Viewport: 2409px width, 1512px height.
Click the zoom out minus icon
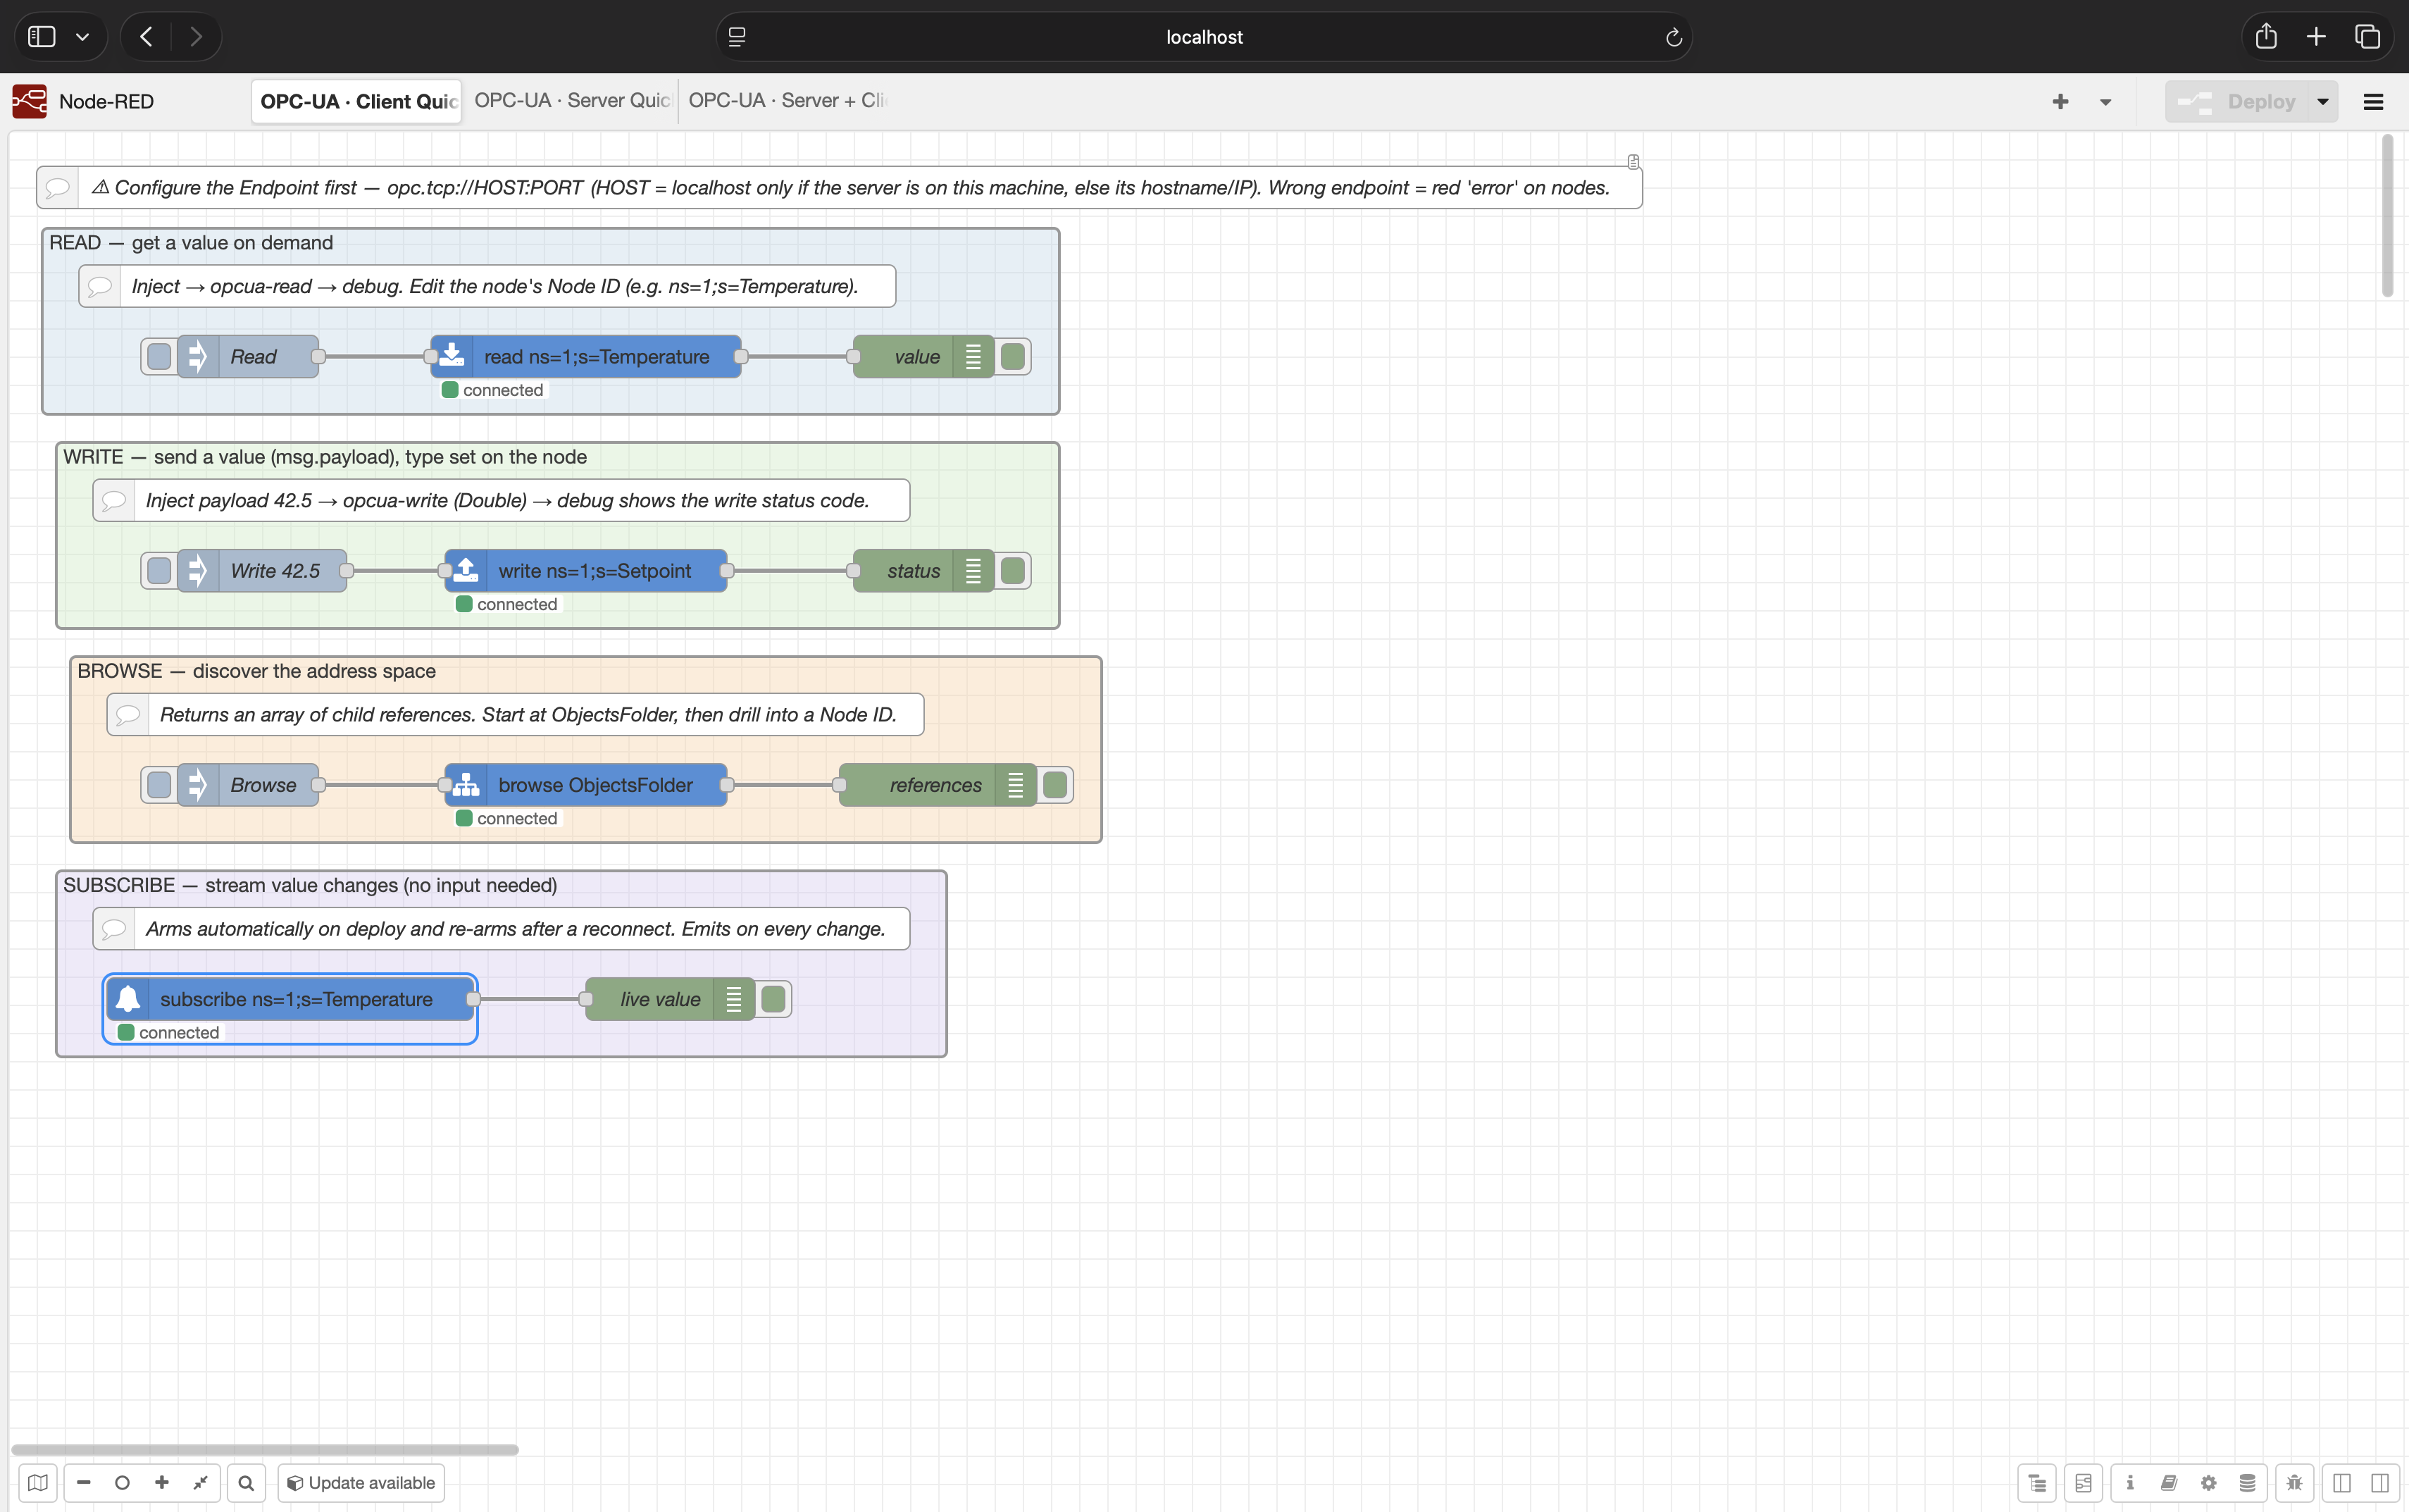(x=84, y=1483)
